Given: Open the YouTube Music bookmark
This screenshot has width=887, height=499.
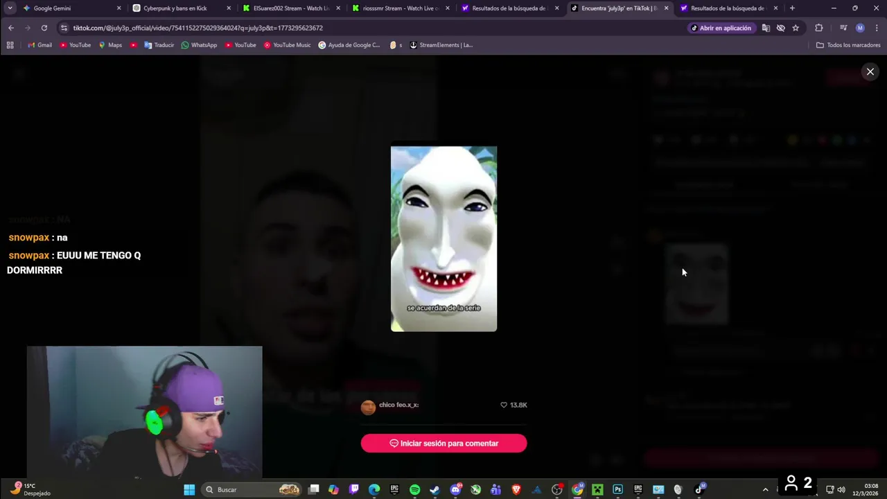Looking at the screenshot, I should click(287, 45).
